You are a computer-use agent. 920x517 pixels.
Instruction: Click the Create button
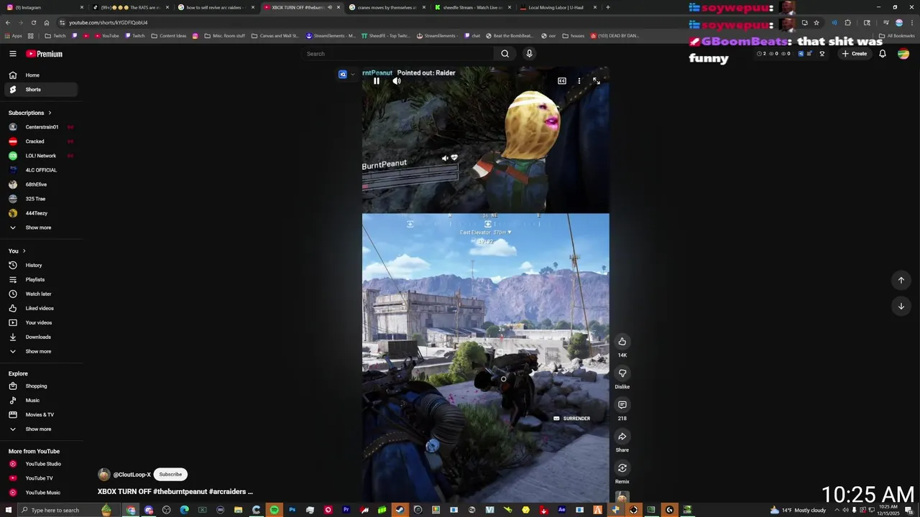pyautogui.click(x=855, y=54)
